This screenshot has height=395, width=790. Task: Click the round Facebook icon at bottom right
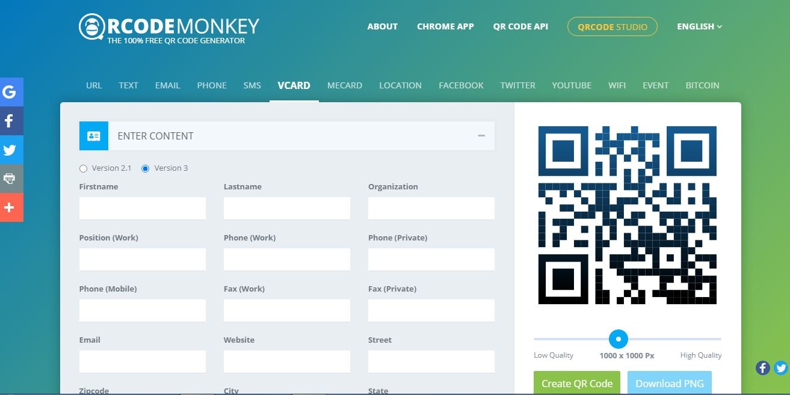pyautogui.click(x=763, y=368)
